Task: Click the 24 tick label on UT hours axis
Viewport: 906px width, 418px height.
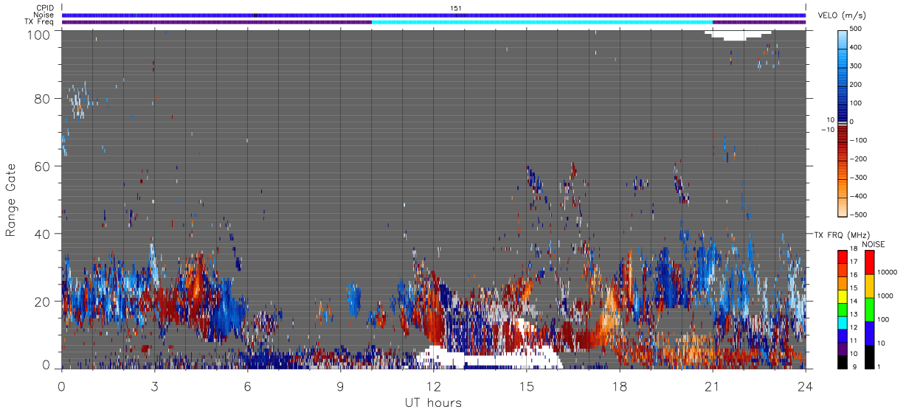Action: tap(806, 386)
